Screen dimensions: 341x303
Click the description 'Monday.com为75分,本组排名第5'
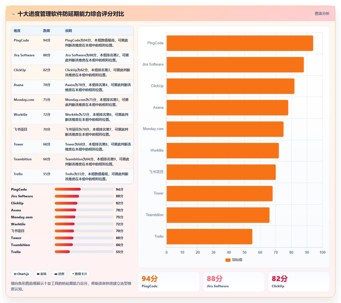click(97, 102)
